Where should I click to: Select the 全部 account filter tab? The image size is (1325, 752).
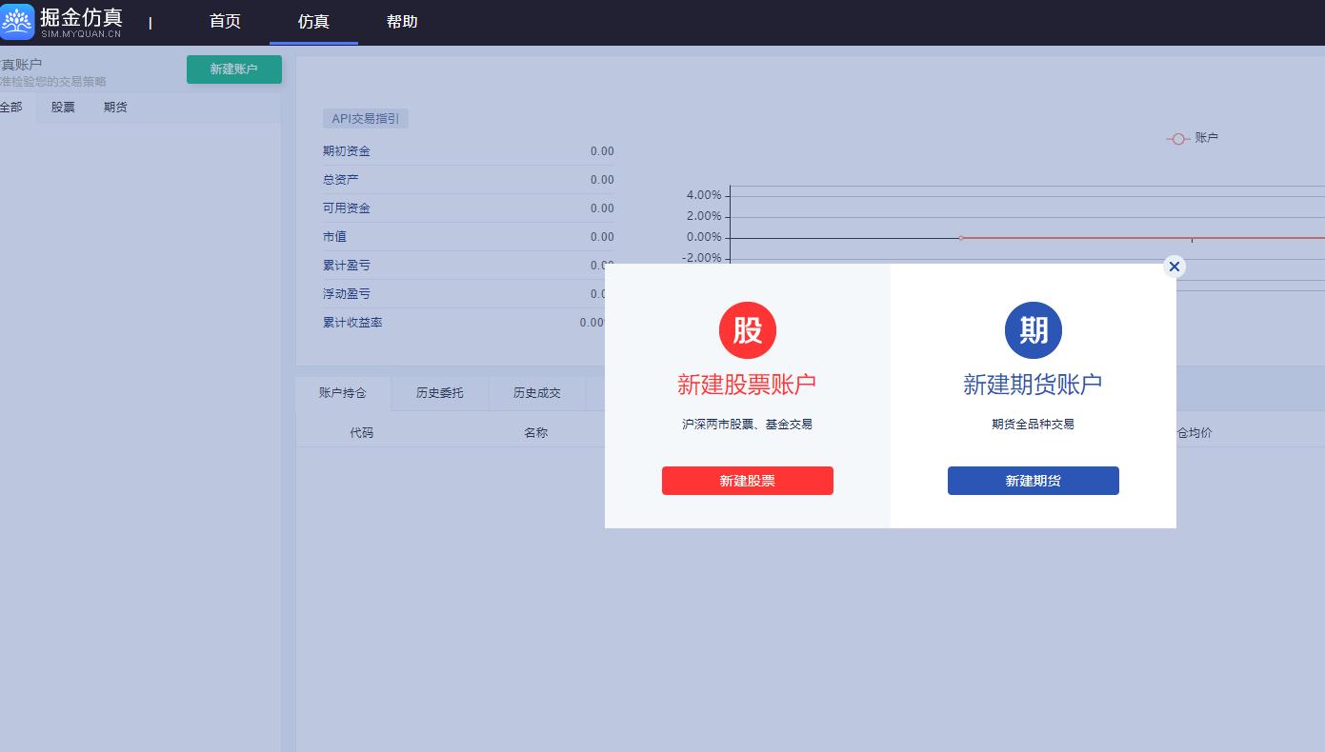(x=11, y=107)
